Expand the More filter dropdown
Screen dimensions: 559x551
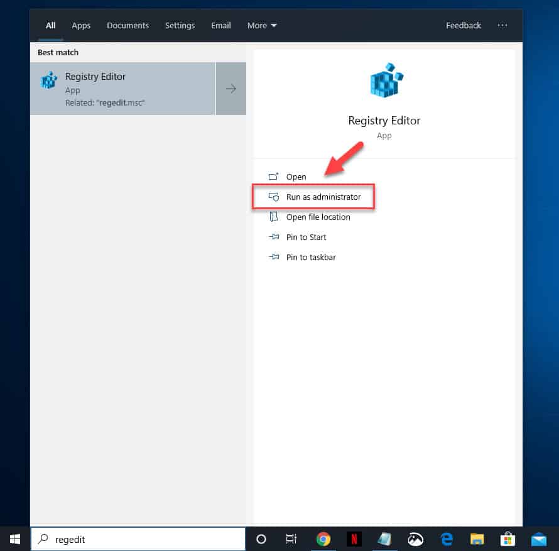pos(262,26)
